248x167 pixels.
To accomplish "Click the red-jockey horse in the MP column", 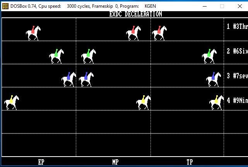I will [133, 33].
